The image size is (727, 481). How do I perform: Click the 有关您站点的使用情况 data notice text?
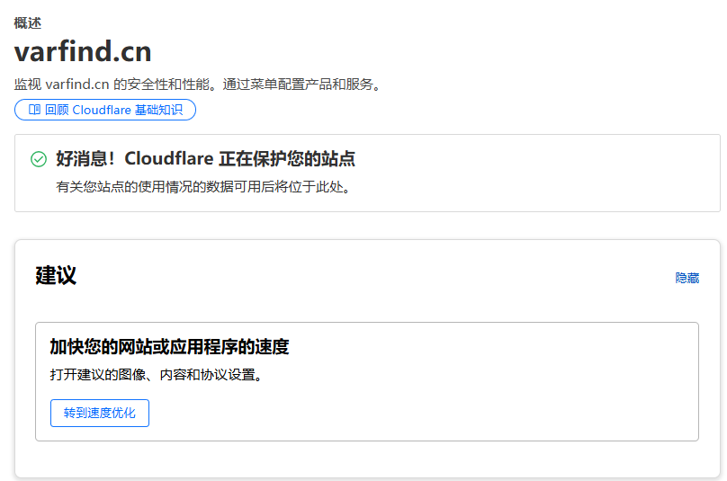[202, 187]
